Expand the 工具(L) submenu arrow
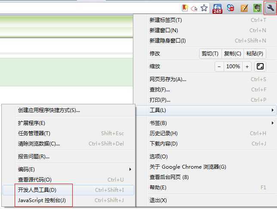 point(273,110)
